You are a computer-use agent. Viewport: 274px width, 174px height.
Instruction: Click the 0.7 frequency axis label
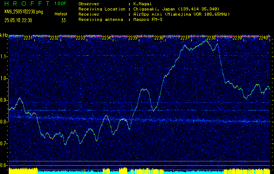tap(4, 144)
